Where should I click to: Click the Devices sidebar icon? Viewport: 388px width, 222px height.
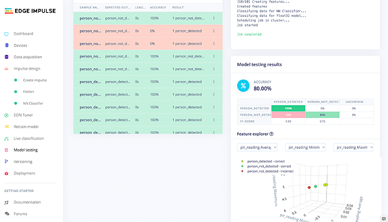tap(6, 45)
